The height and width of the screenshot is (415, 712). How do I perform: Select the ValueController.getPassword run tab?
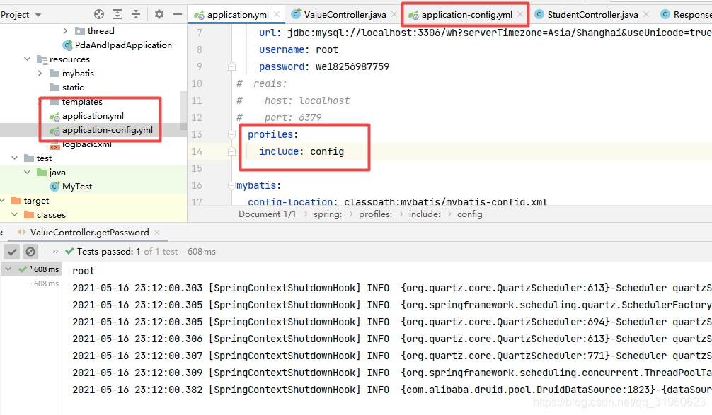pyautogui.click(x=89, y=232)
